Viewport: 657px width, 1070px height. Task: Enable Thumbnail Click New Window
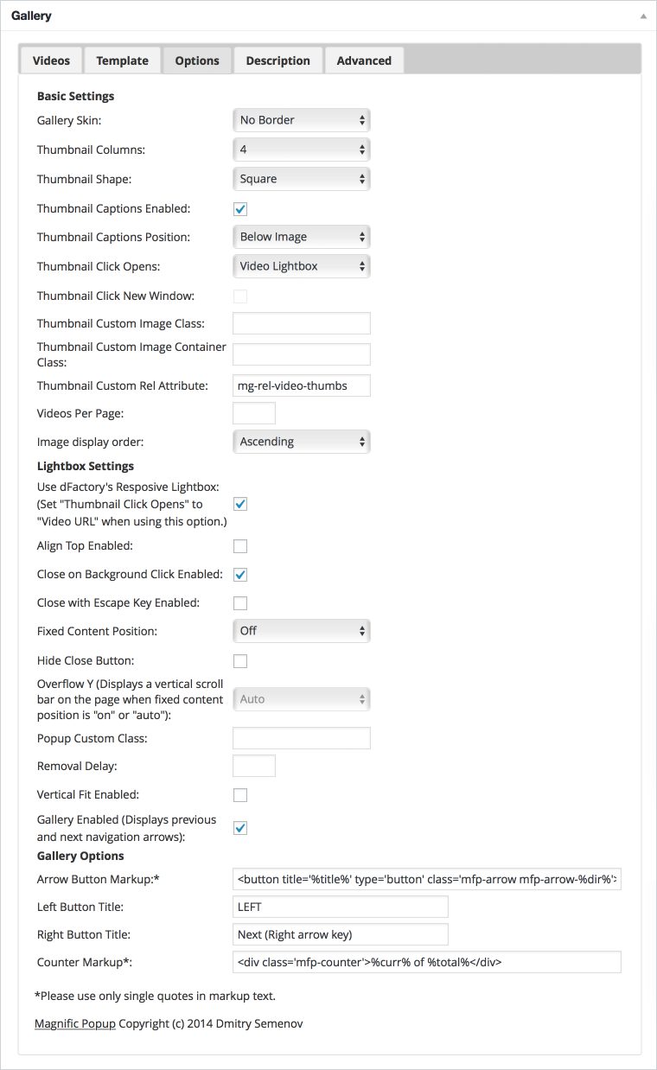(239, 296)
